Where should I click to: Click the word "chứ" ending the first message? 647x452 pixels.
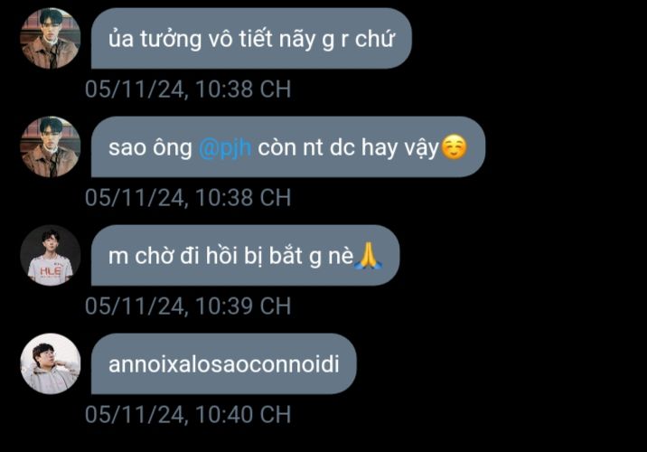375,39
